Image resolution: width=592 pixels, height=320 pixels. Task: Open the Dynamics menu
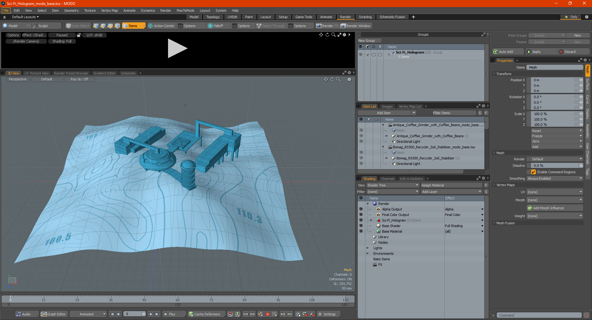pyautogui.click(x=148, y=10)
